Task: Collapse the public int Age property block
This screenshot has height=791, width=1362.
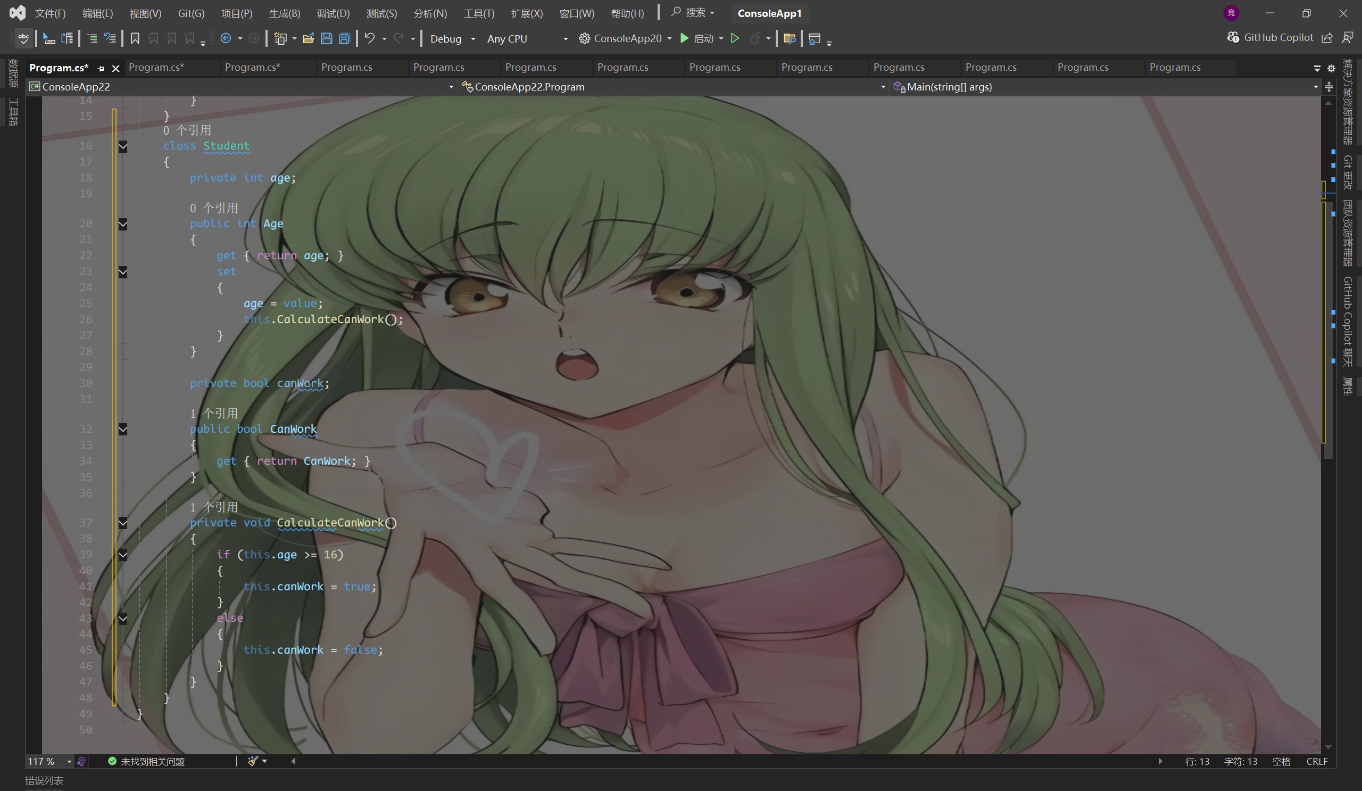Action: [123, 224]
